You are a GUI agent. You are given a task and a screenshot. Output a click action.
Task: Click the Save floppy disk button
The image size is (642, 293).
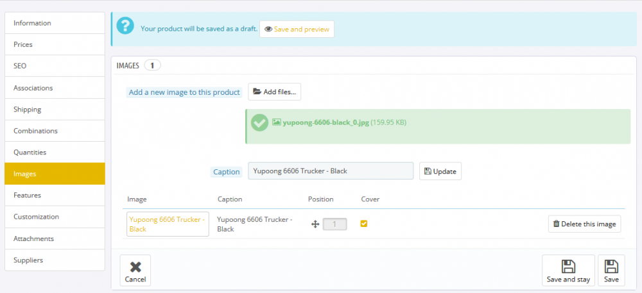tap(611, 271)
